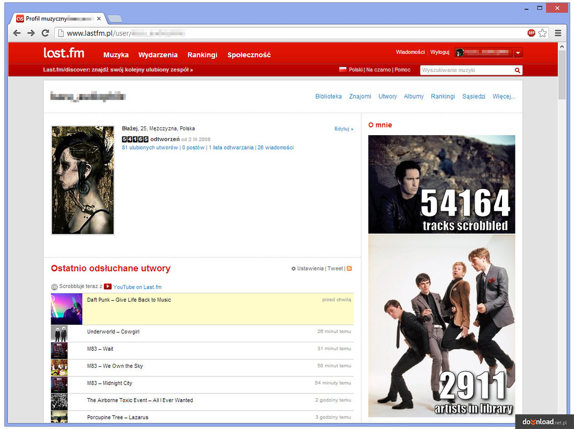Go back to the previous page
574x429 pixels.
click(17, 33)
